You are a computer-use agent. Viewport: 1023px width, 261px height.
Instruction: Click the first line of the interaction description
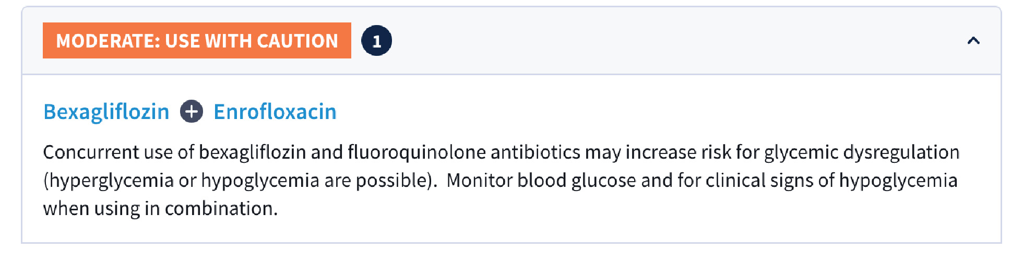click(x=501, y=152)
